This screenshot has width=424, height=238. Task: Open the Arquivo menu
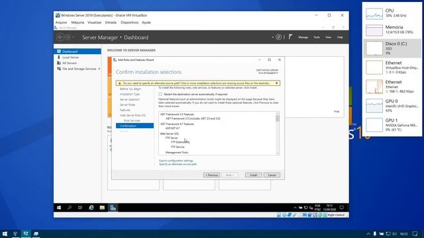click(x=61, y=22)
